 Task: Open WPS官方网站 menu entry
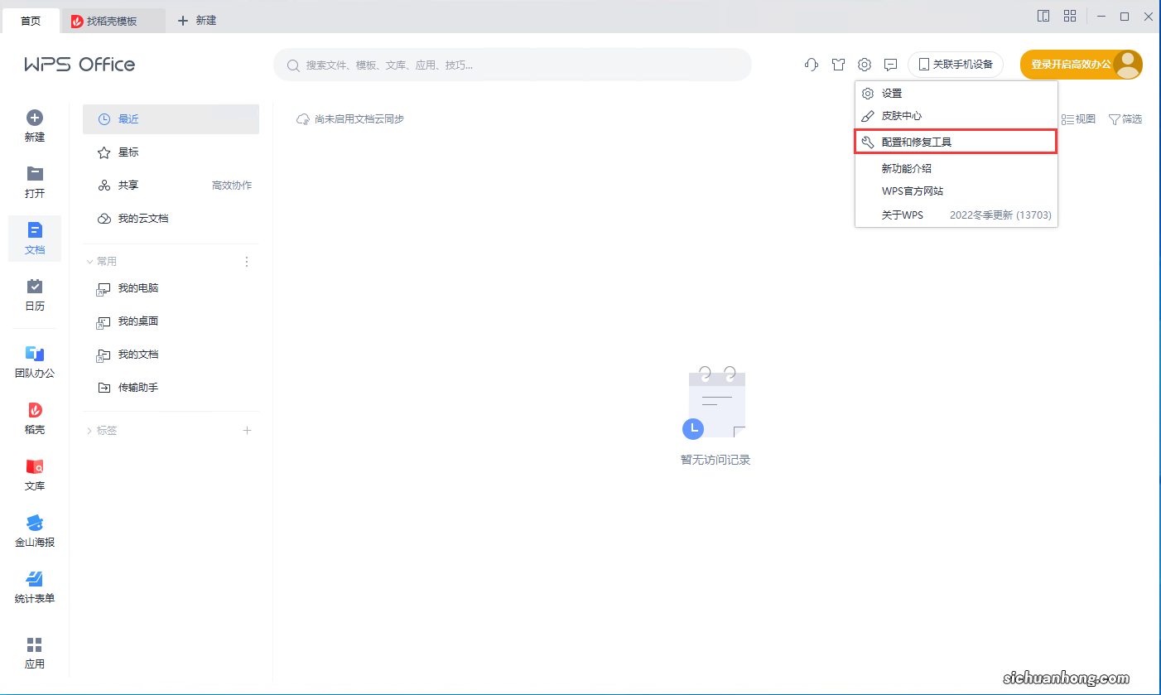pyautogui.click(x=956, y=191)
